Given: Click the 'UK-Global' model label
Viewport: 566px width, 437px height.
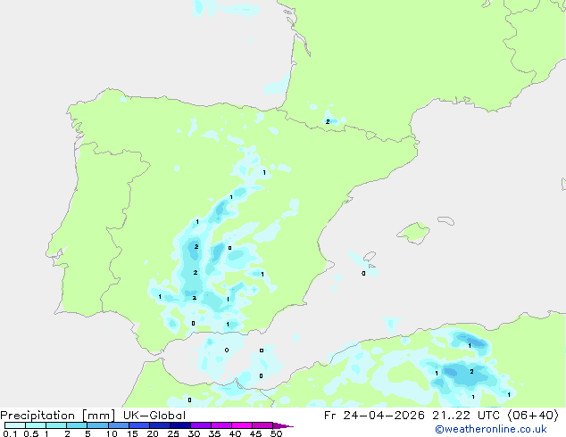Looking at the screenshot, I should 154,416.
